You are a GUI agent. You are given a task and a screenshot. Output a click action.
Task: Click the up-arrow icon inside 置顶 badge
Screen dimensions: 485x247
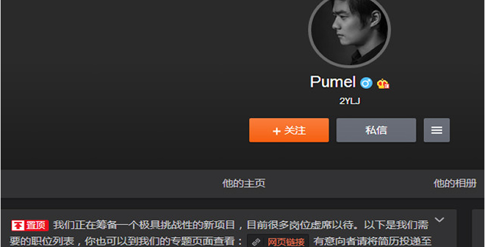(18, 226)
